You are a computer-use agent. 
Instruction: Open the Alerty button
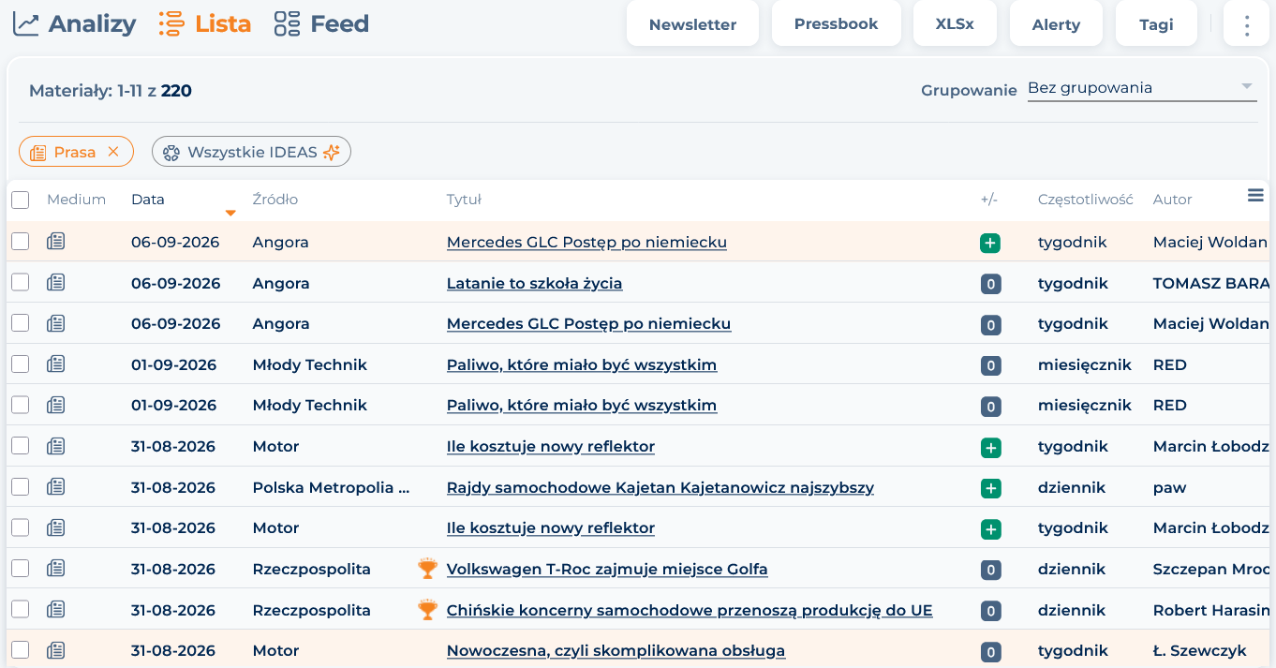coord(1056,24)
